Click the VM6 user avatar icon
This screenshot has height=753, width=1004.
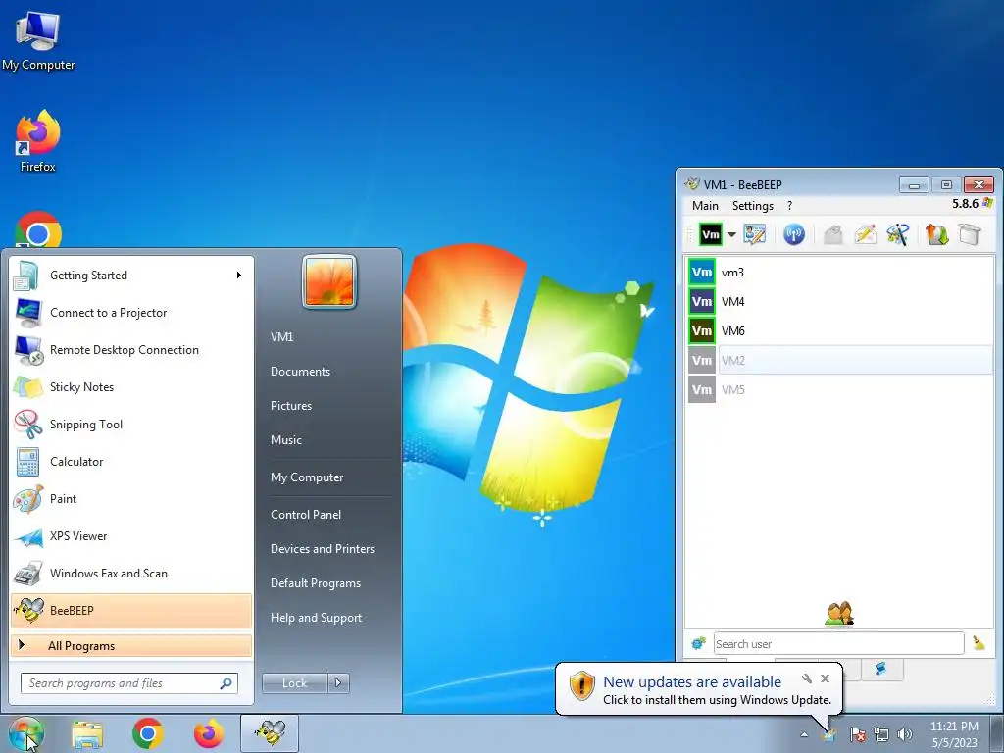[702, 331]
